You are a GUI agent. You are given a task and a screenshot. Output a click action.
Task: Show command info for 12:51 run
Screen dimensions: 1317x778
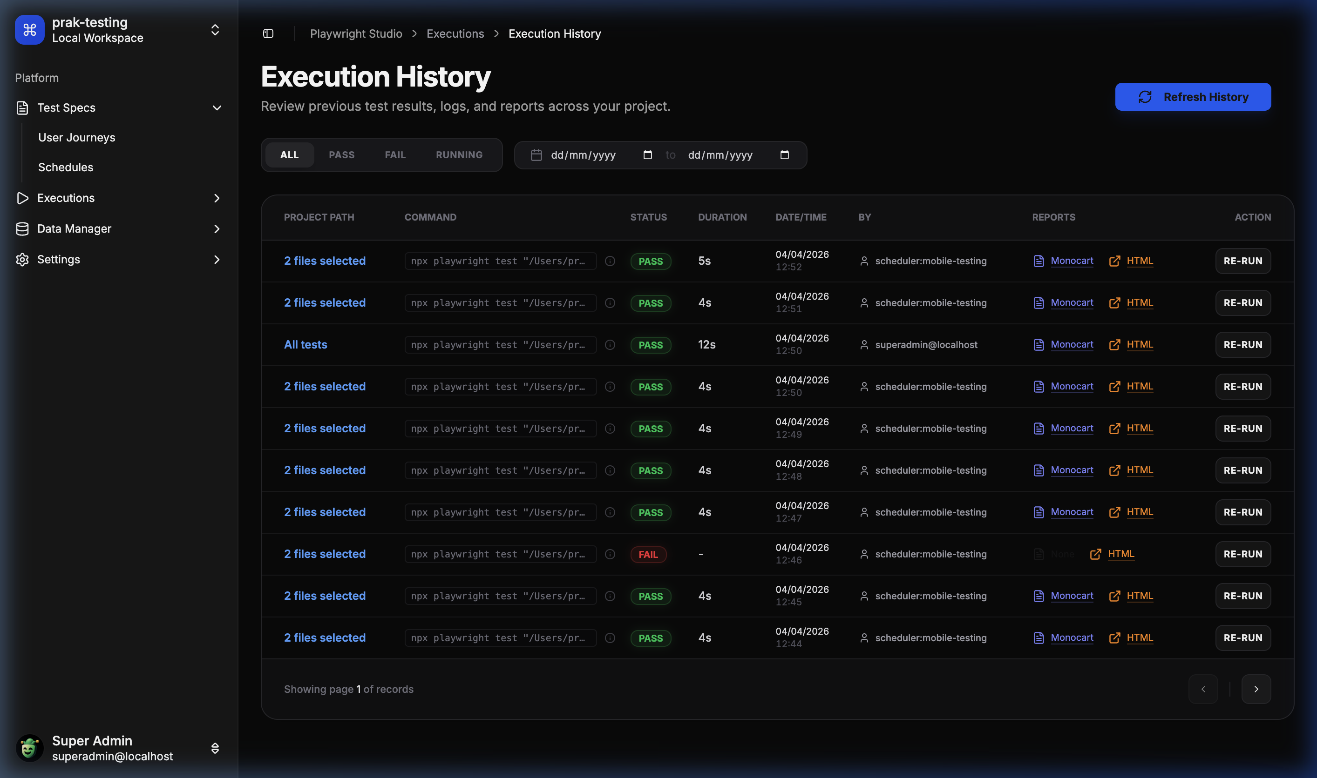point(610,303)
